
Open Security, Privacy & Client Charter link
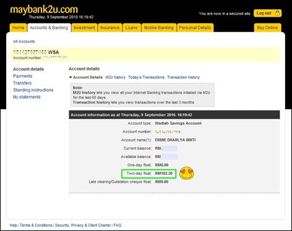tap(83, 225)
